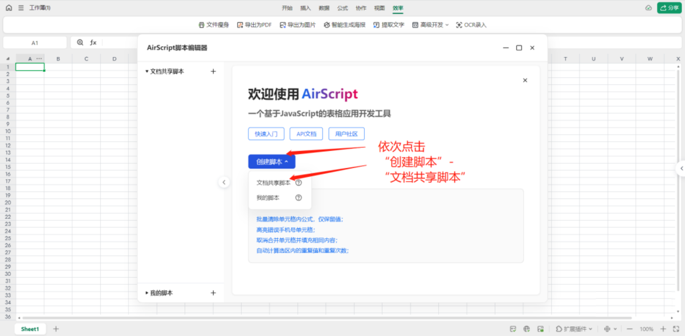
Task: Click the cell name box showing A1
Action: click(35, 43)
